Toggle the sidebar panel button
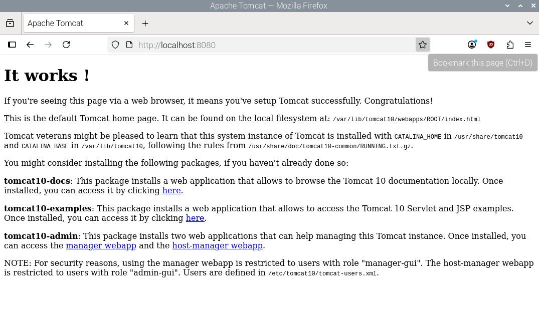Viewport: 539px width, 326px height. pos(12,45)
